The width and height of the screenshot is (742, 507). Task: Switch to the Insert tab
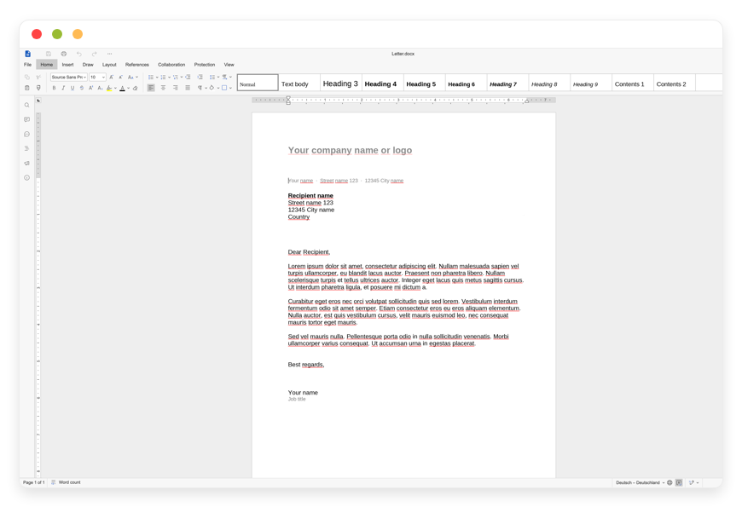[67, 65]
